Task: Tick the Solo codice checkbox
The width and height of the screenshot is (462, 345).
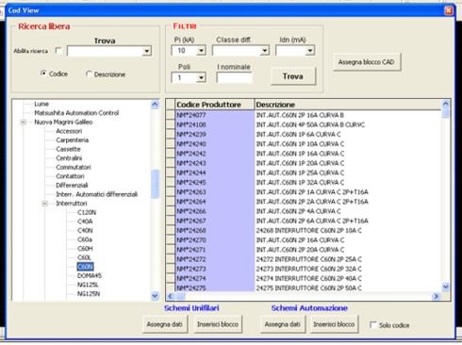Action: pyautogui.click(x=373, y=325)
